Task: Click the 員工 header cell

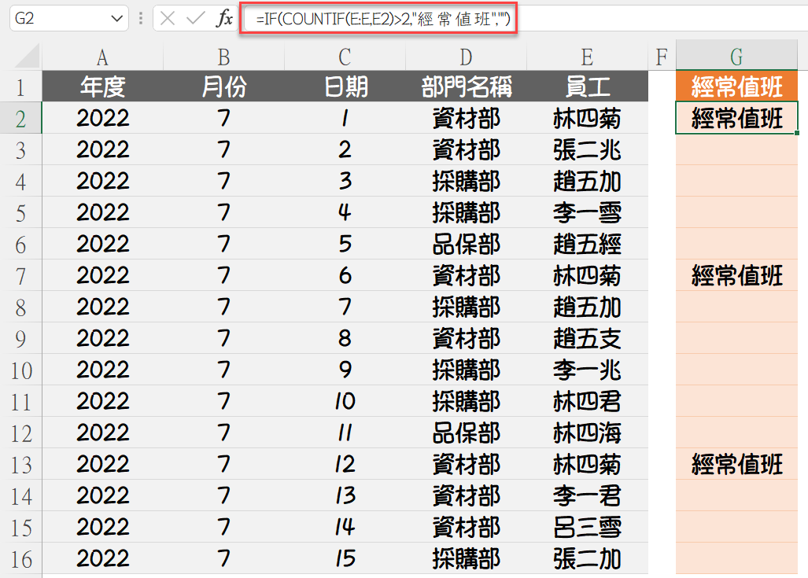Action: click(587, 86)
